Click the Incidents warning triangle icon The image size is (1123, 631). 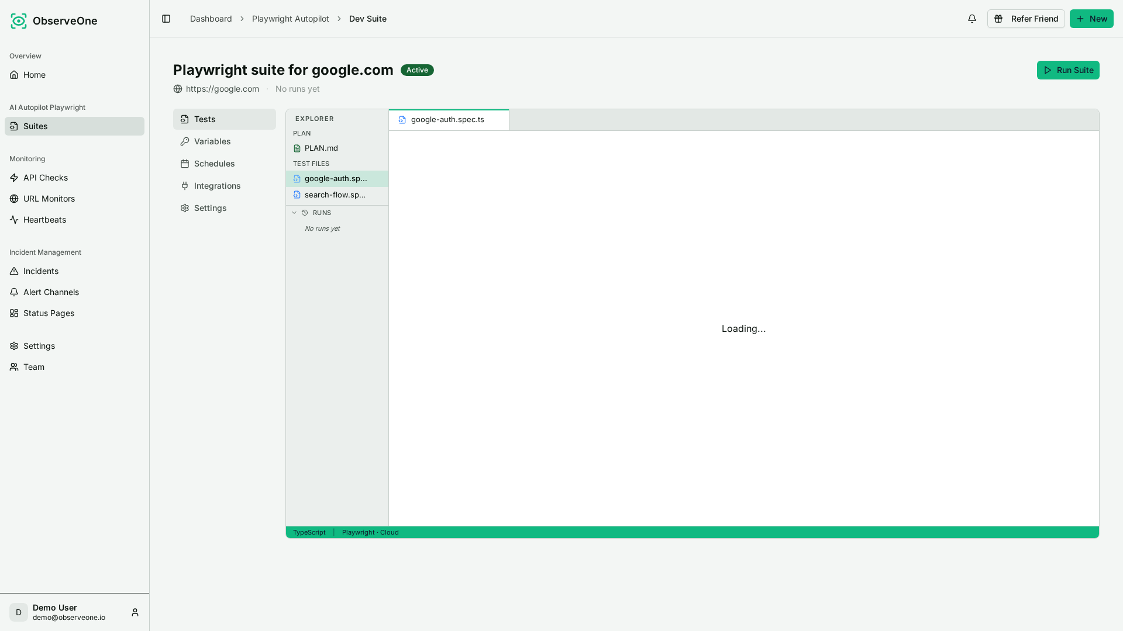tap(14, 271)
